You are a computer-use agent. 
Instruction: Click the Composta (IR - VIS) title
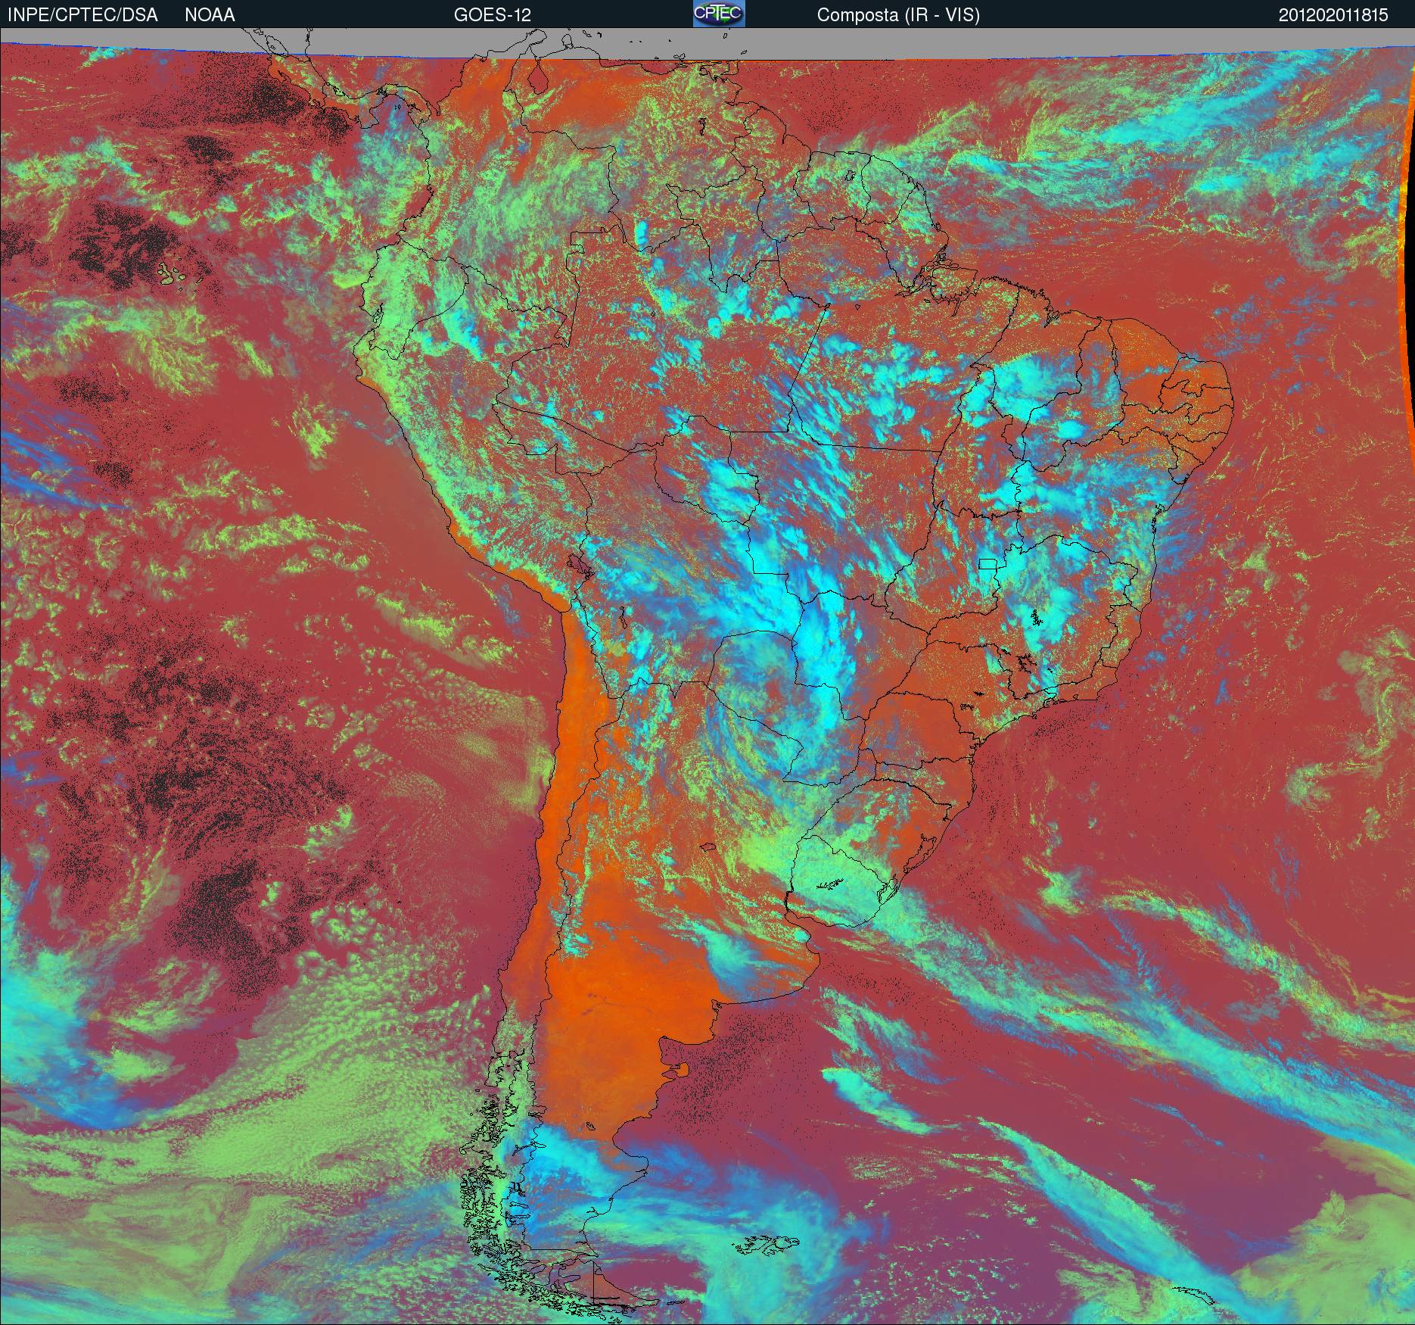pos(898,15)
